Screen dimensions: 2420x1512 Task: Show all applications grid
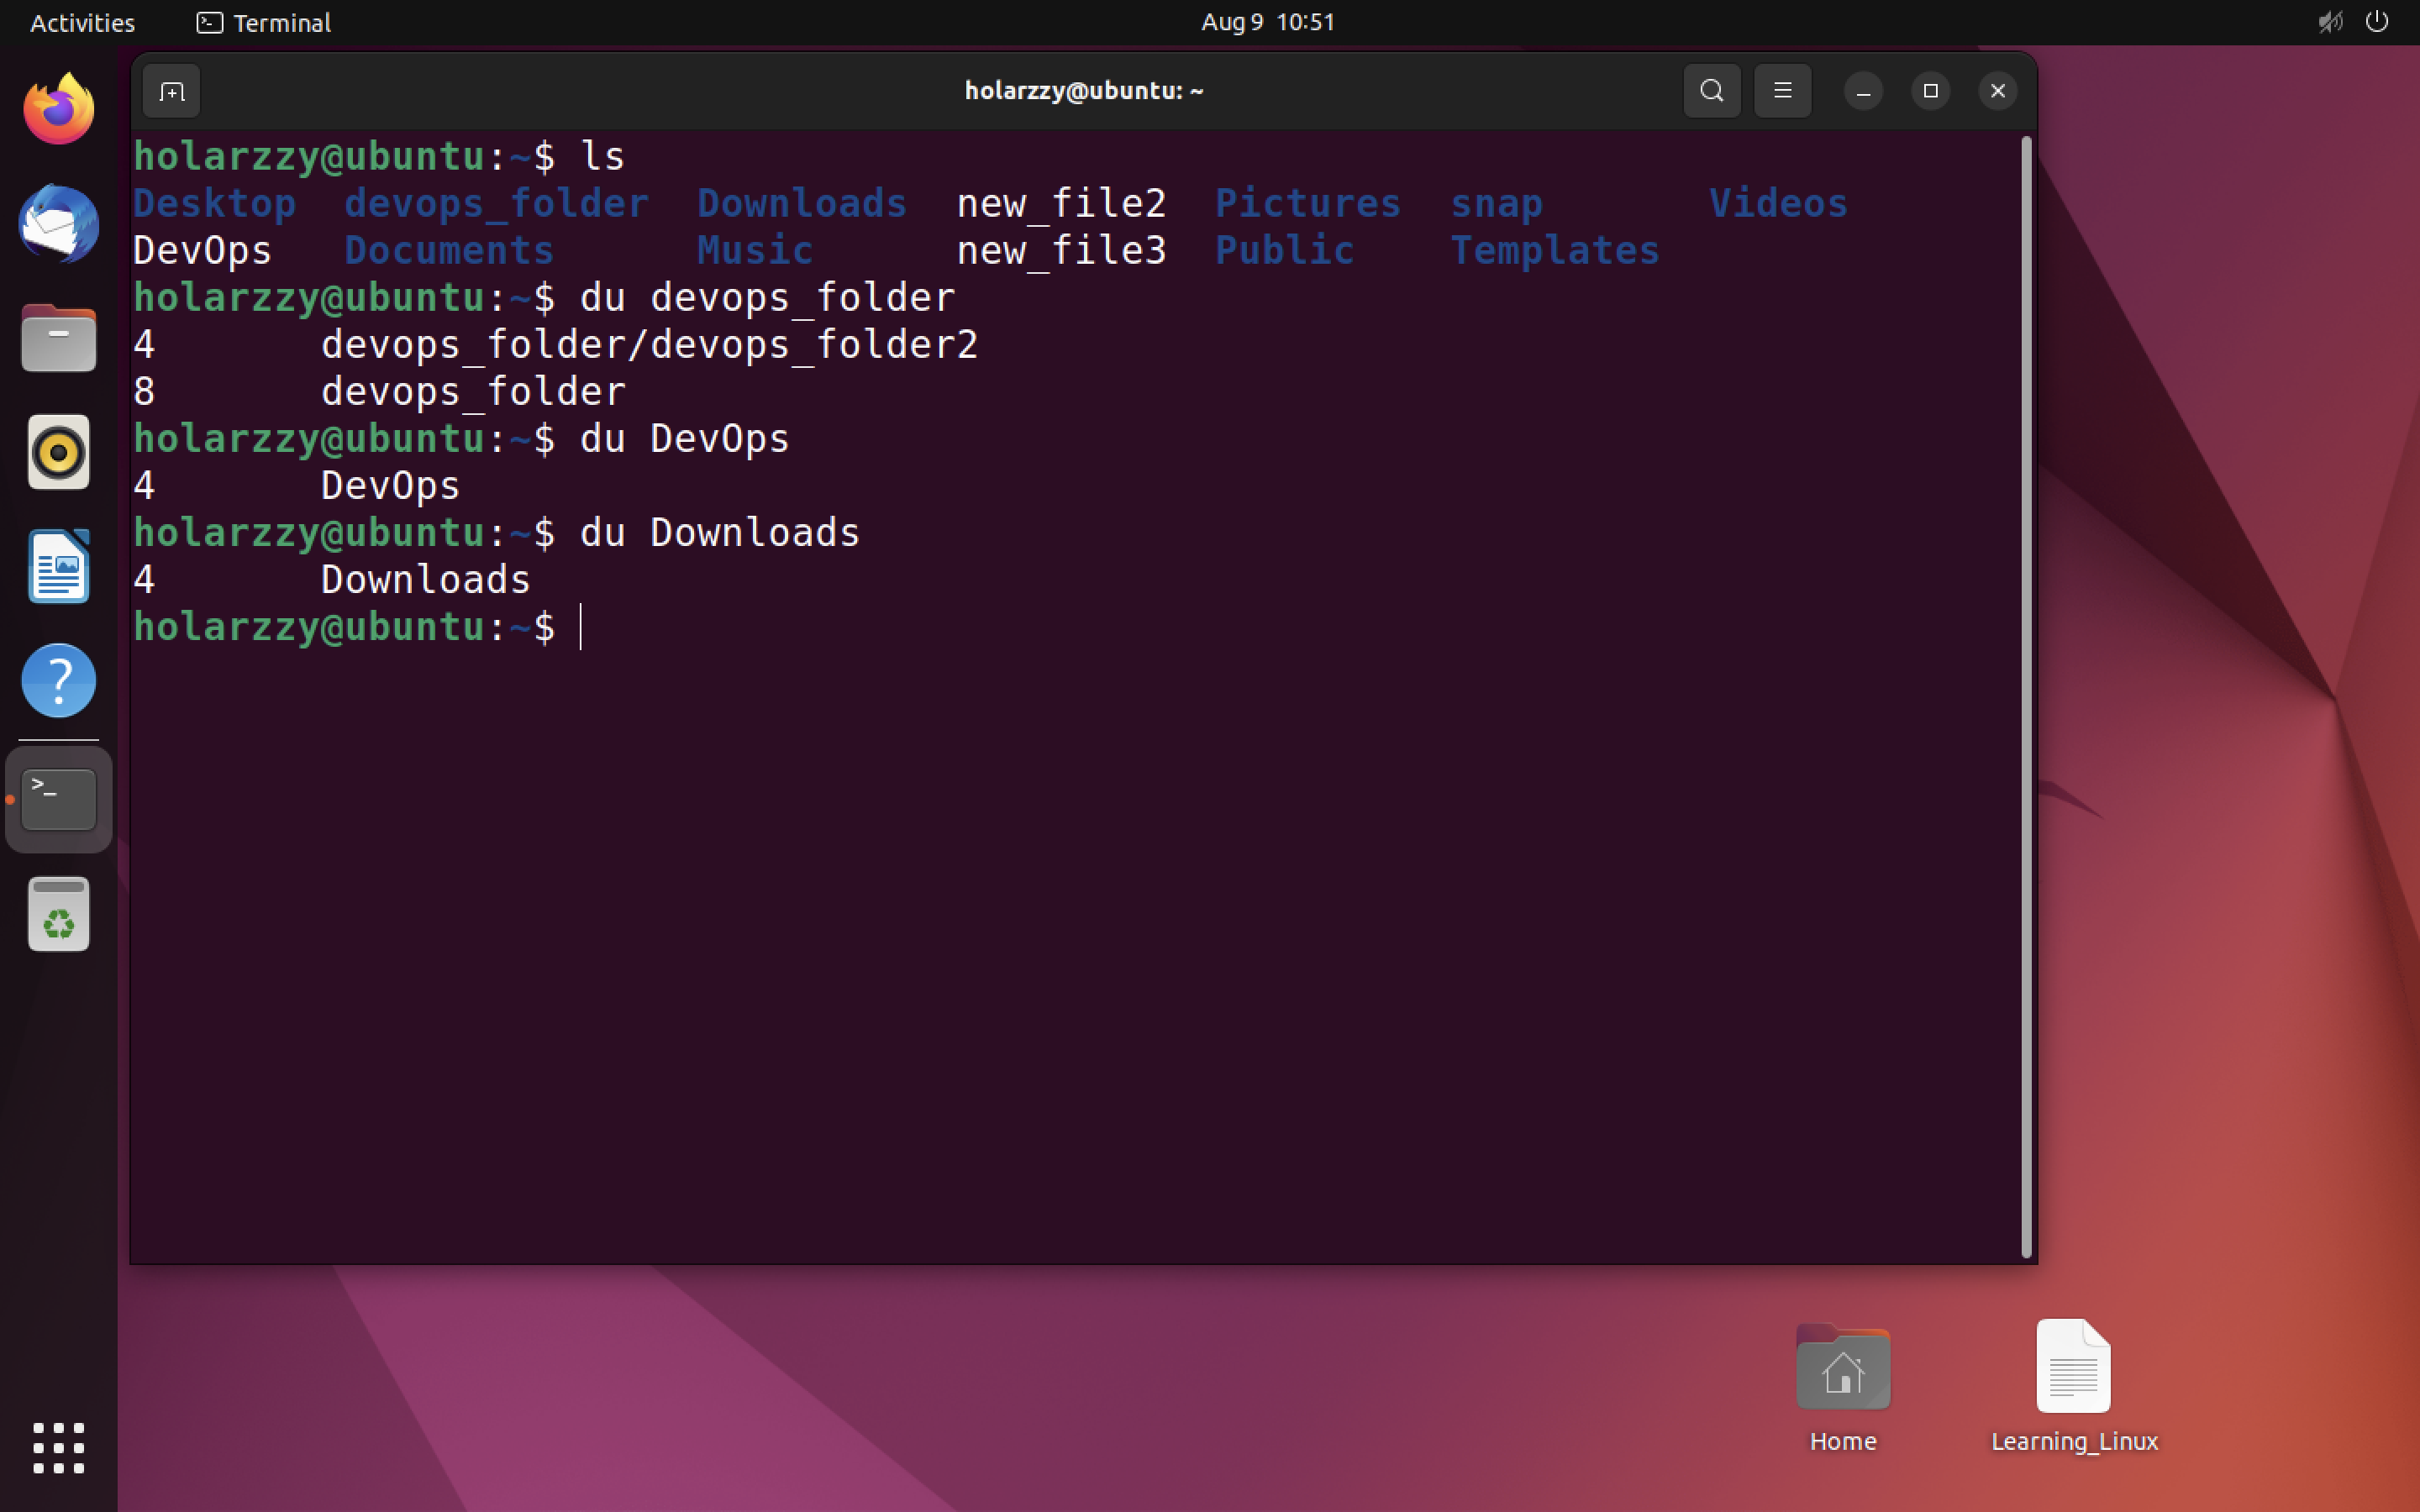(57, 1447)
